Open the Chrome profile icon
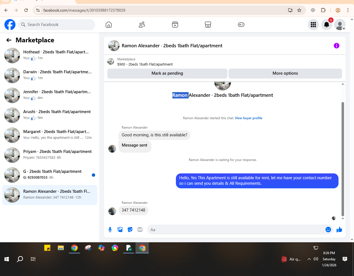 coord(338,10)
